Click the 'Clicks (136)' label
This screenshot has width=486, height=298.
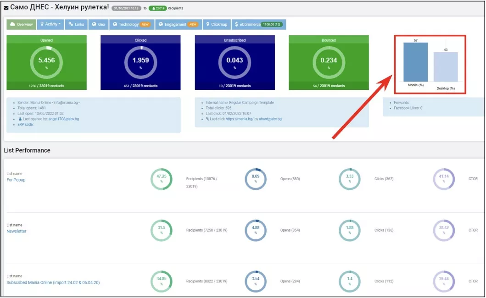[384, 231]
